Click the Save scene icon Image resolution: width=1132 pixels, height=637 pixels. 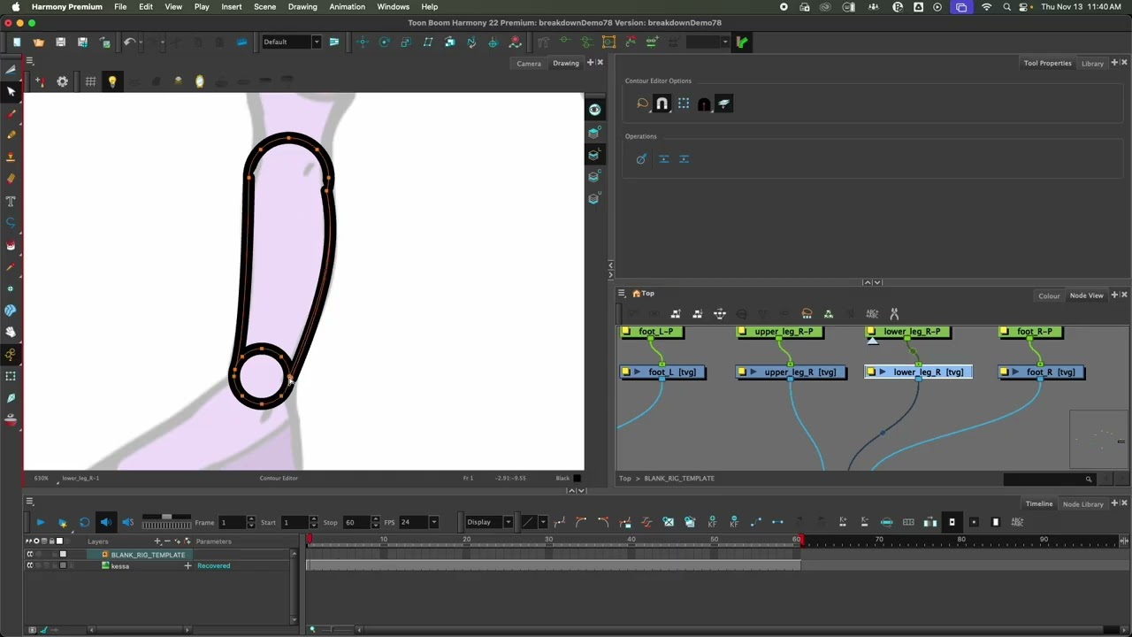tap(60, 42)
